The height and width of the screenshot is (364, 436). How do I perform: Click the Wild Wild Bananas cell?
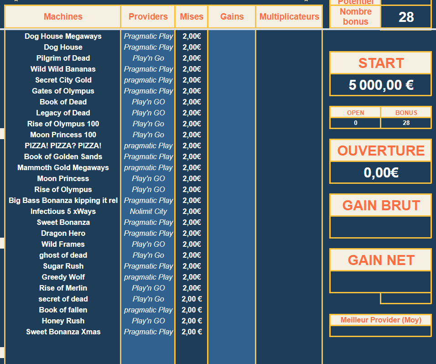pyautogui.click(x=63, y=69)
